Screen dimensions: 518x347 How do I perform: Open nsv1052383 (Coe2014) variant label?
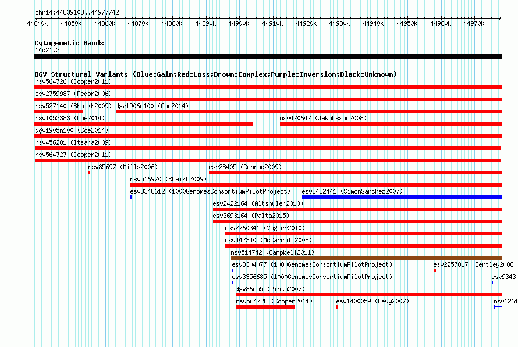(70, 118)
